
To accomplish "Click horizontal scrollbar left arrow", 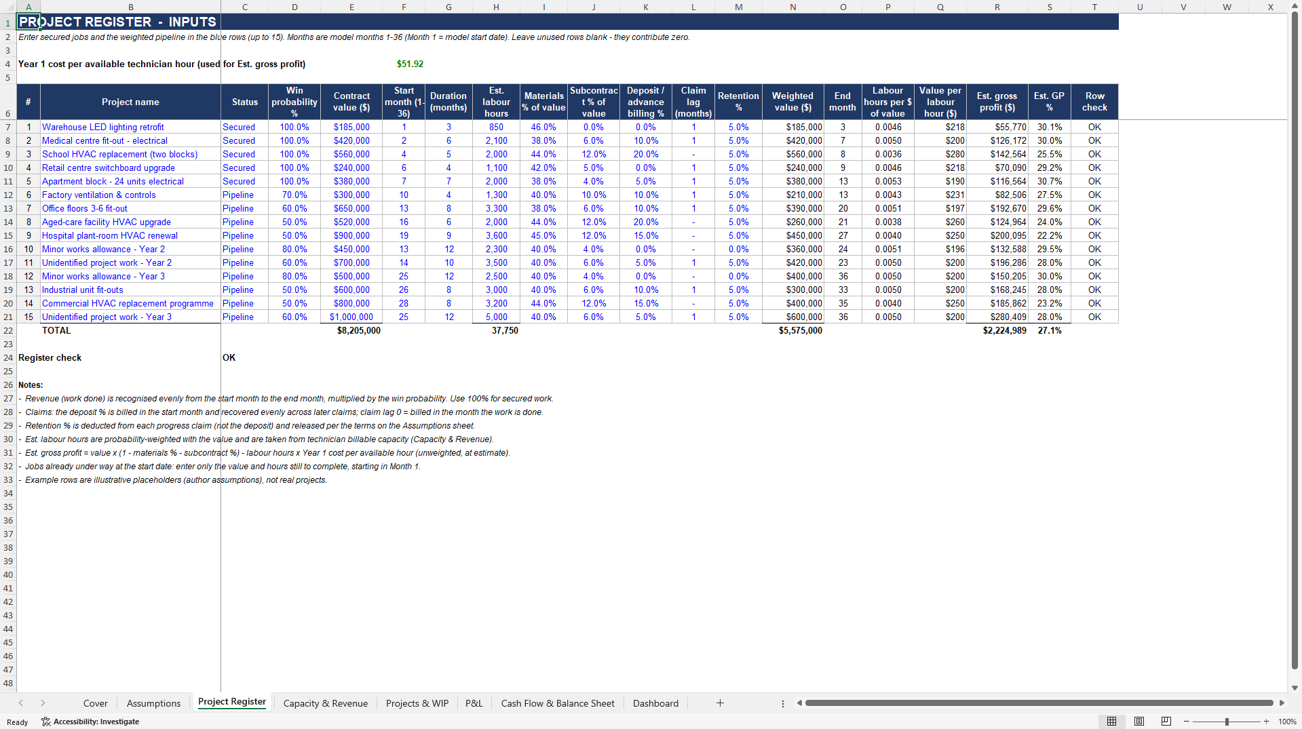I will point(799,703).
